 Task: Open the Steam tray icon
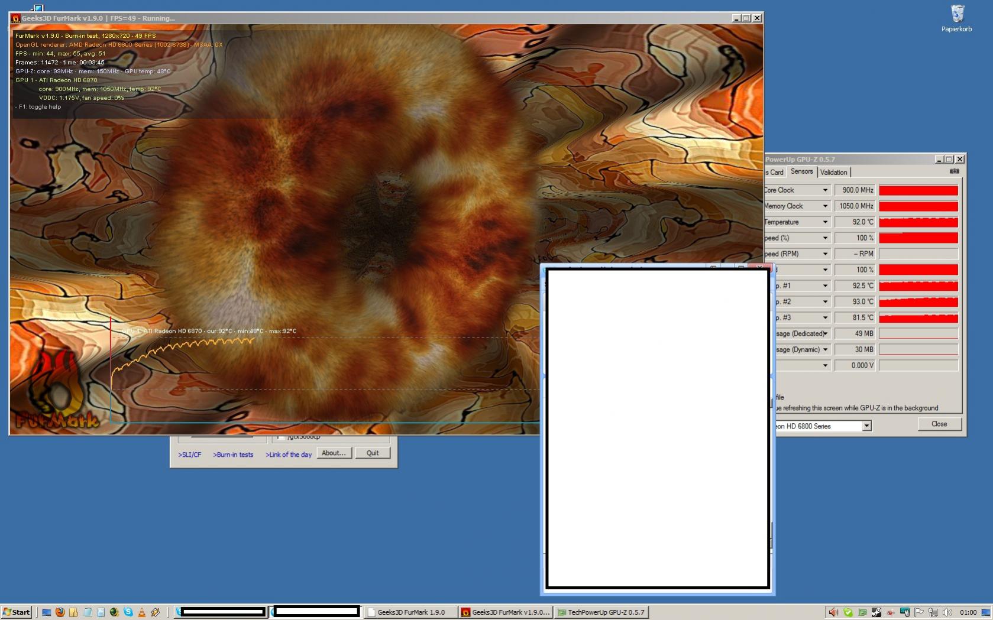point(876,612)
